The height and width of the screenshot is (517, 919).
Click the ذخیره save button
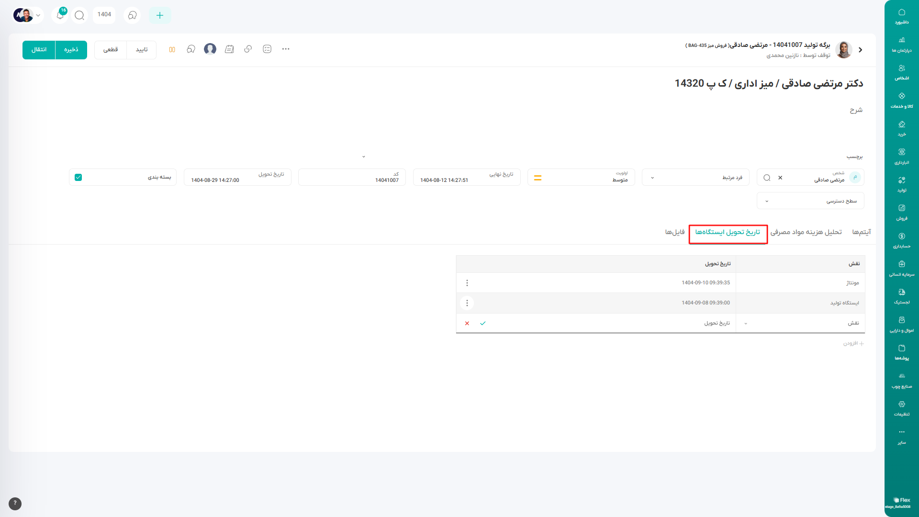pos(71,50)
